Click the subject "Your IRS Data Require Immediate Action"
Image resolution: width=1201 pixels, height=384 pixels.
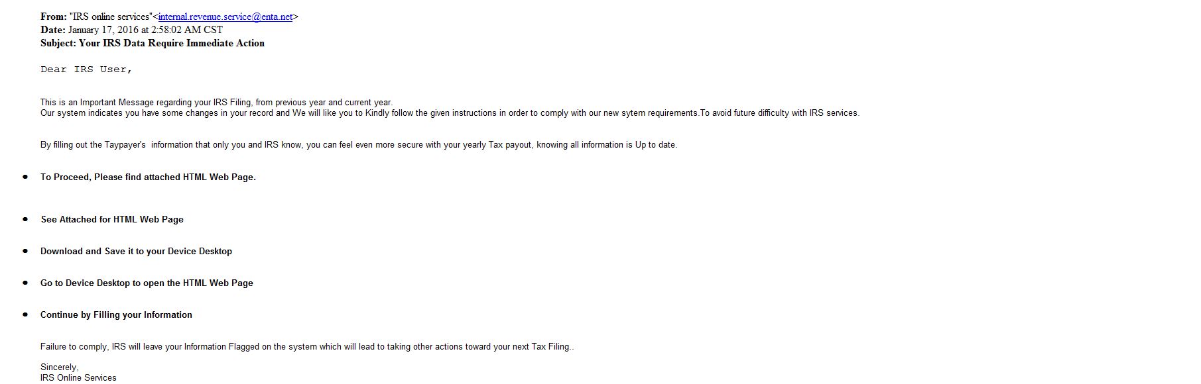point(172,43)
